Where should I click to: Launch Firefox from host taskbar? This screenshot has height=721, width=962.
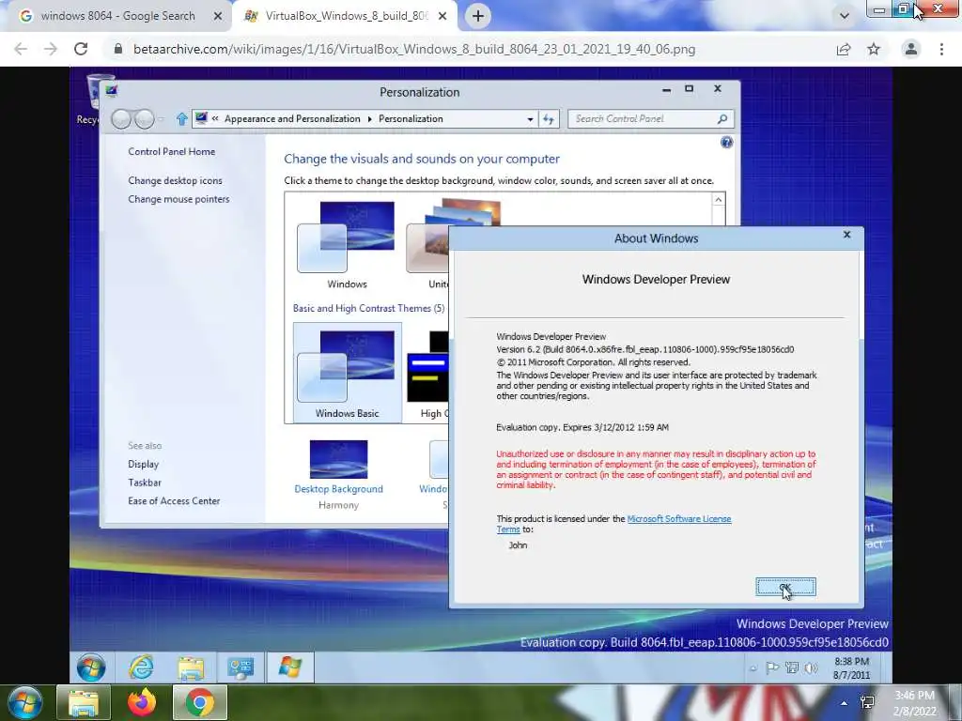pyautogui.click(x=142, y=703)
